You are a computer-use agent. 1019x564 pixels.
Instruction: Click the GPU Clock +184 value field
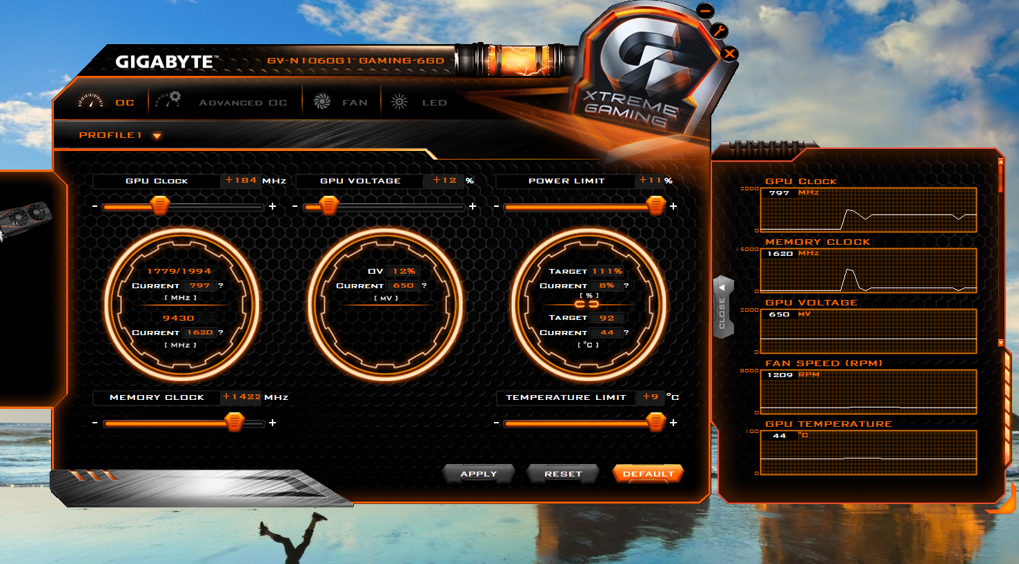pos(241,181)
